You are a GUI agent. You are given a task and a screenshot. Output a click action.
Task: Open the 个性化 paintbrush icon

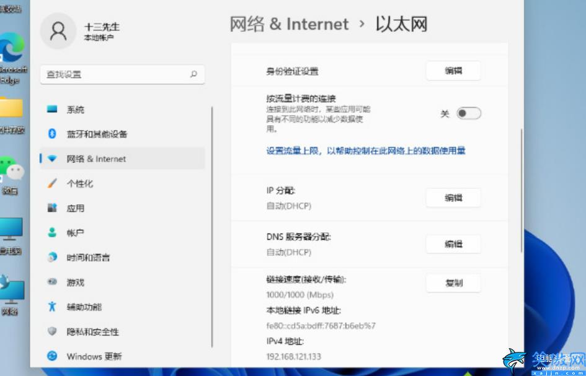click(52, 183)
